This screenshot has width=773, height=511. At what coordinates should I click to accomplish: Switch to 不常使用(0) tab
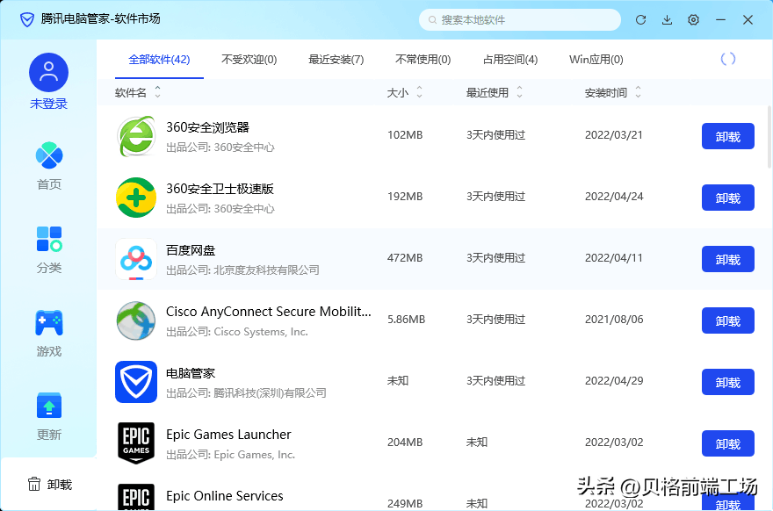point(423,60)
